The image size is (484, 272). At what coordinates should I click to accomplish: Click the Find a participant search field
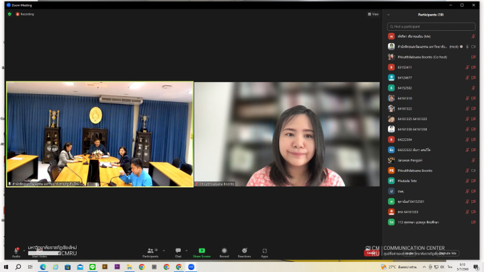click(x=431, y=26)
